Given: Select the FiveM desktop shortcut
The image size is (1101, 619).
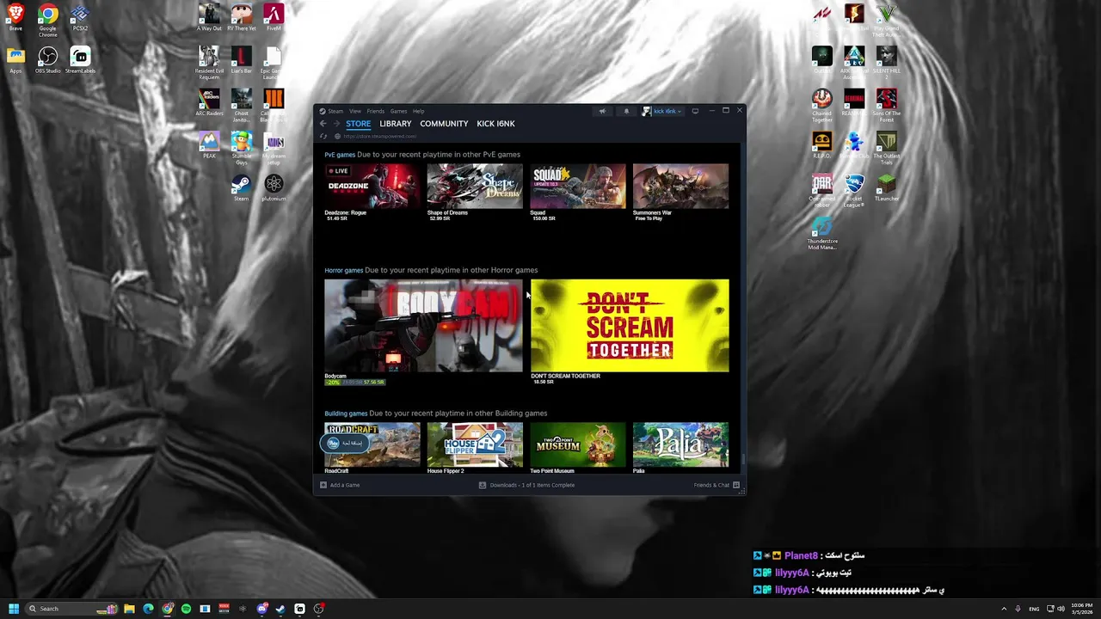Looking at the screenshot, I should point(274,18).
